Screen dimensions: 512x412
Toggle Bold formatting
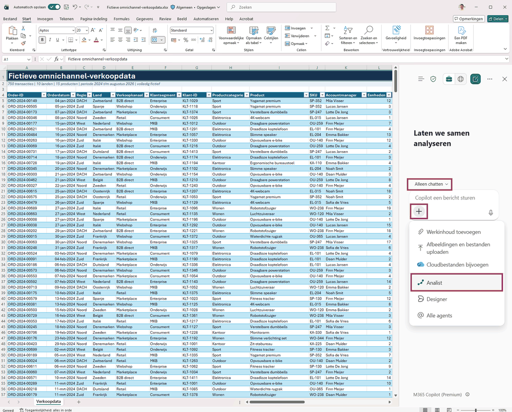42,40
